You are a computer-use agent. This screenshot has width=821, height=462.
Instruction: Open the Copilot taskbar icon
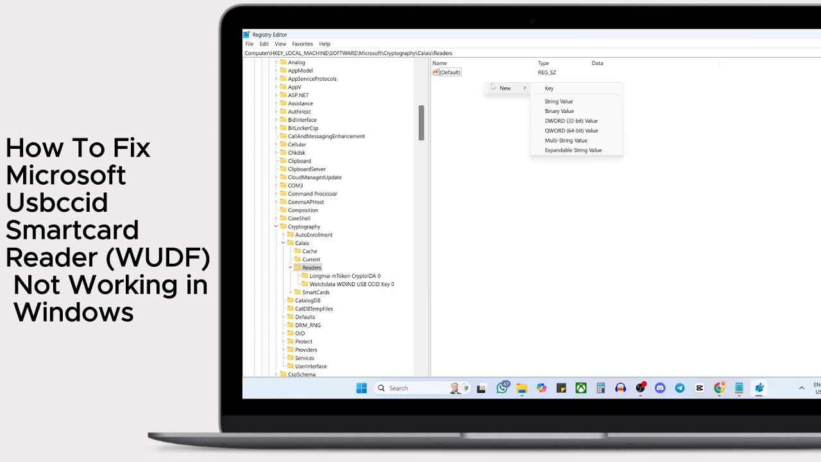click(541, 388)
